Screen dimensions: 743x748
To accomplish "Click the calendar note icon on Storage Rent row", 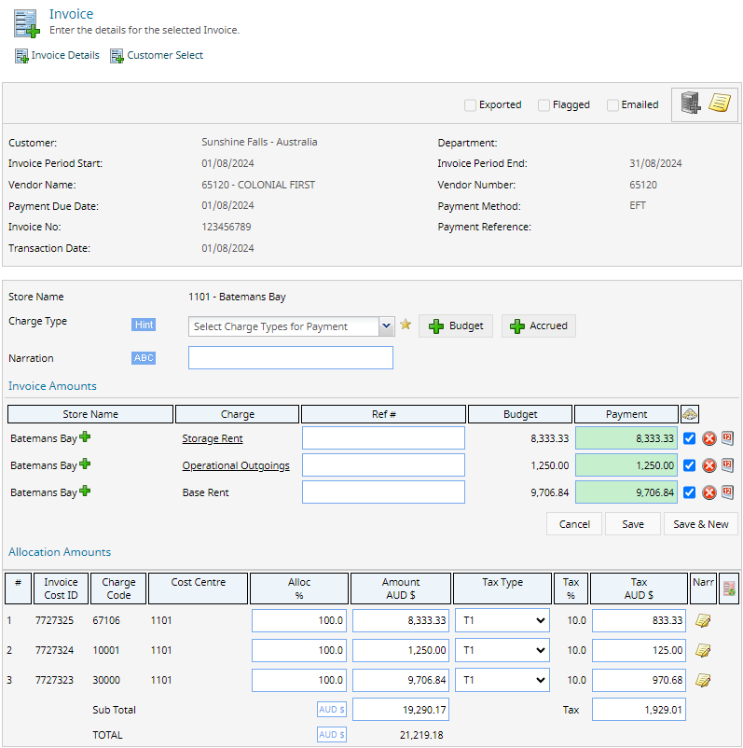I will click(727, 438).
